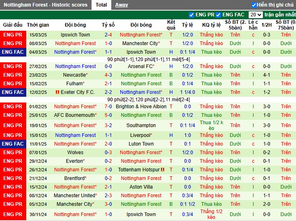Viewport: 296px width, 221px height.
Task: Select penalty note 11 mét[2-4] row
Action: pos(149,100)
